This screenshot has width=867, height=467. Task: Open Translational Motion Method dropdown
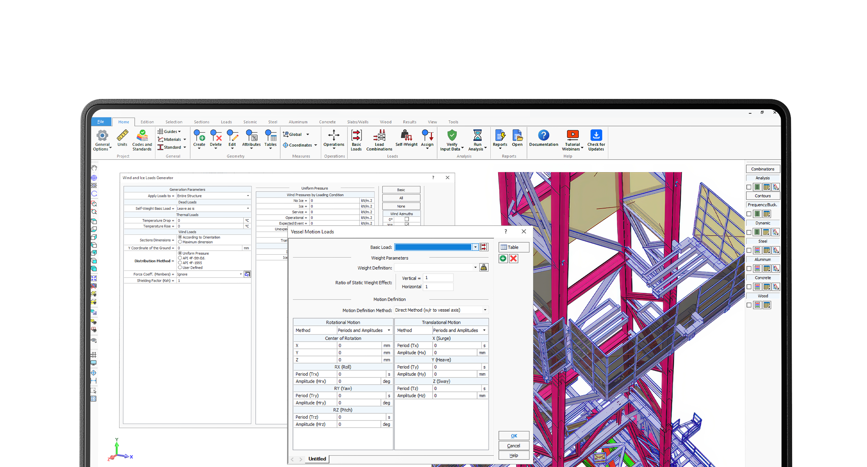pyautogui.click(x=484, y=330)
